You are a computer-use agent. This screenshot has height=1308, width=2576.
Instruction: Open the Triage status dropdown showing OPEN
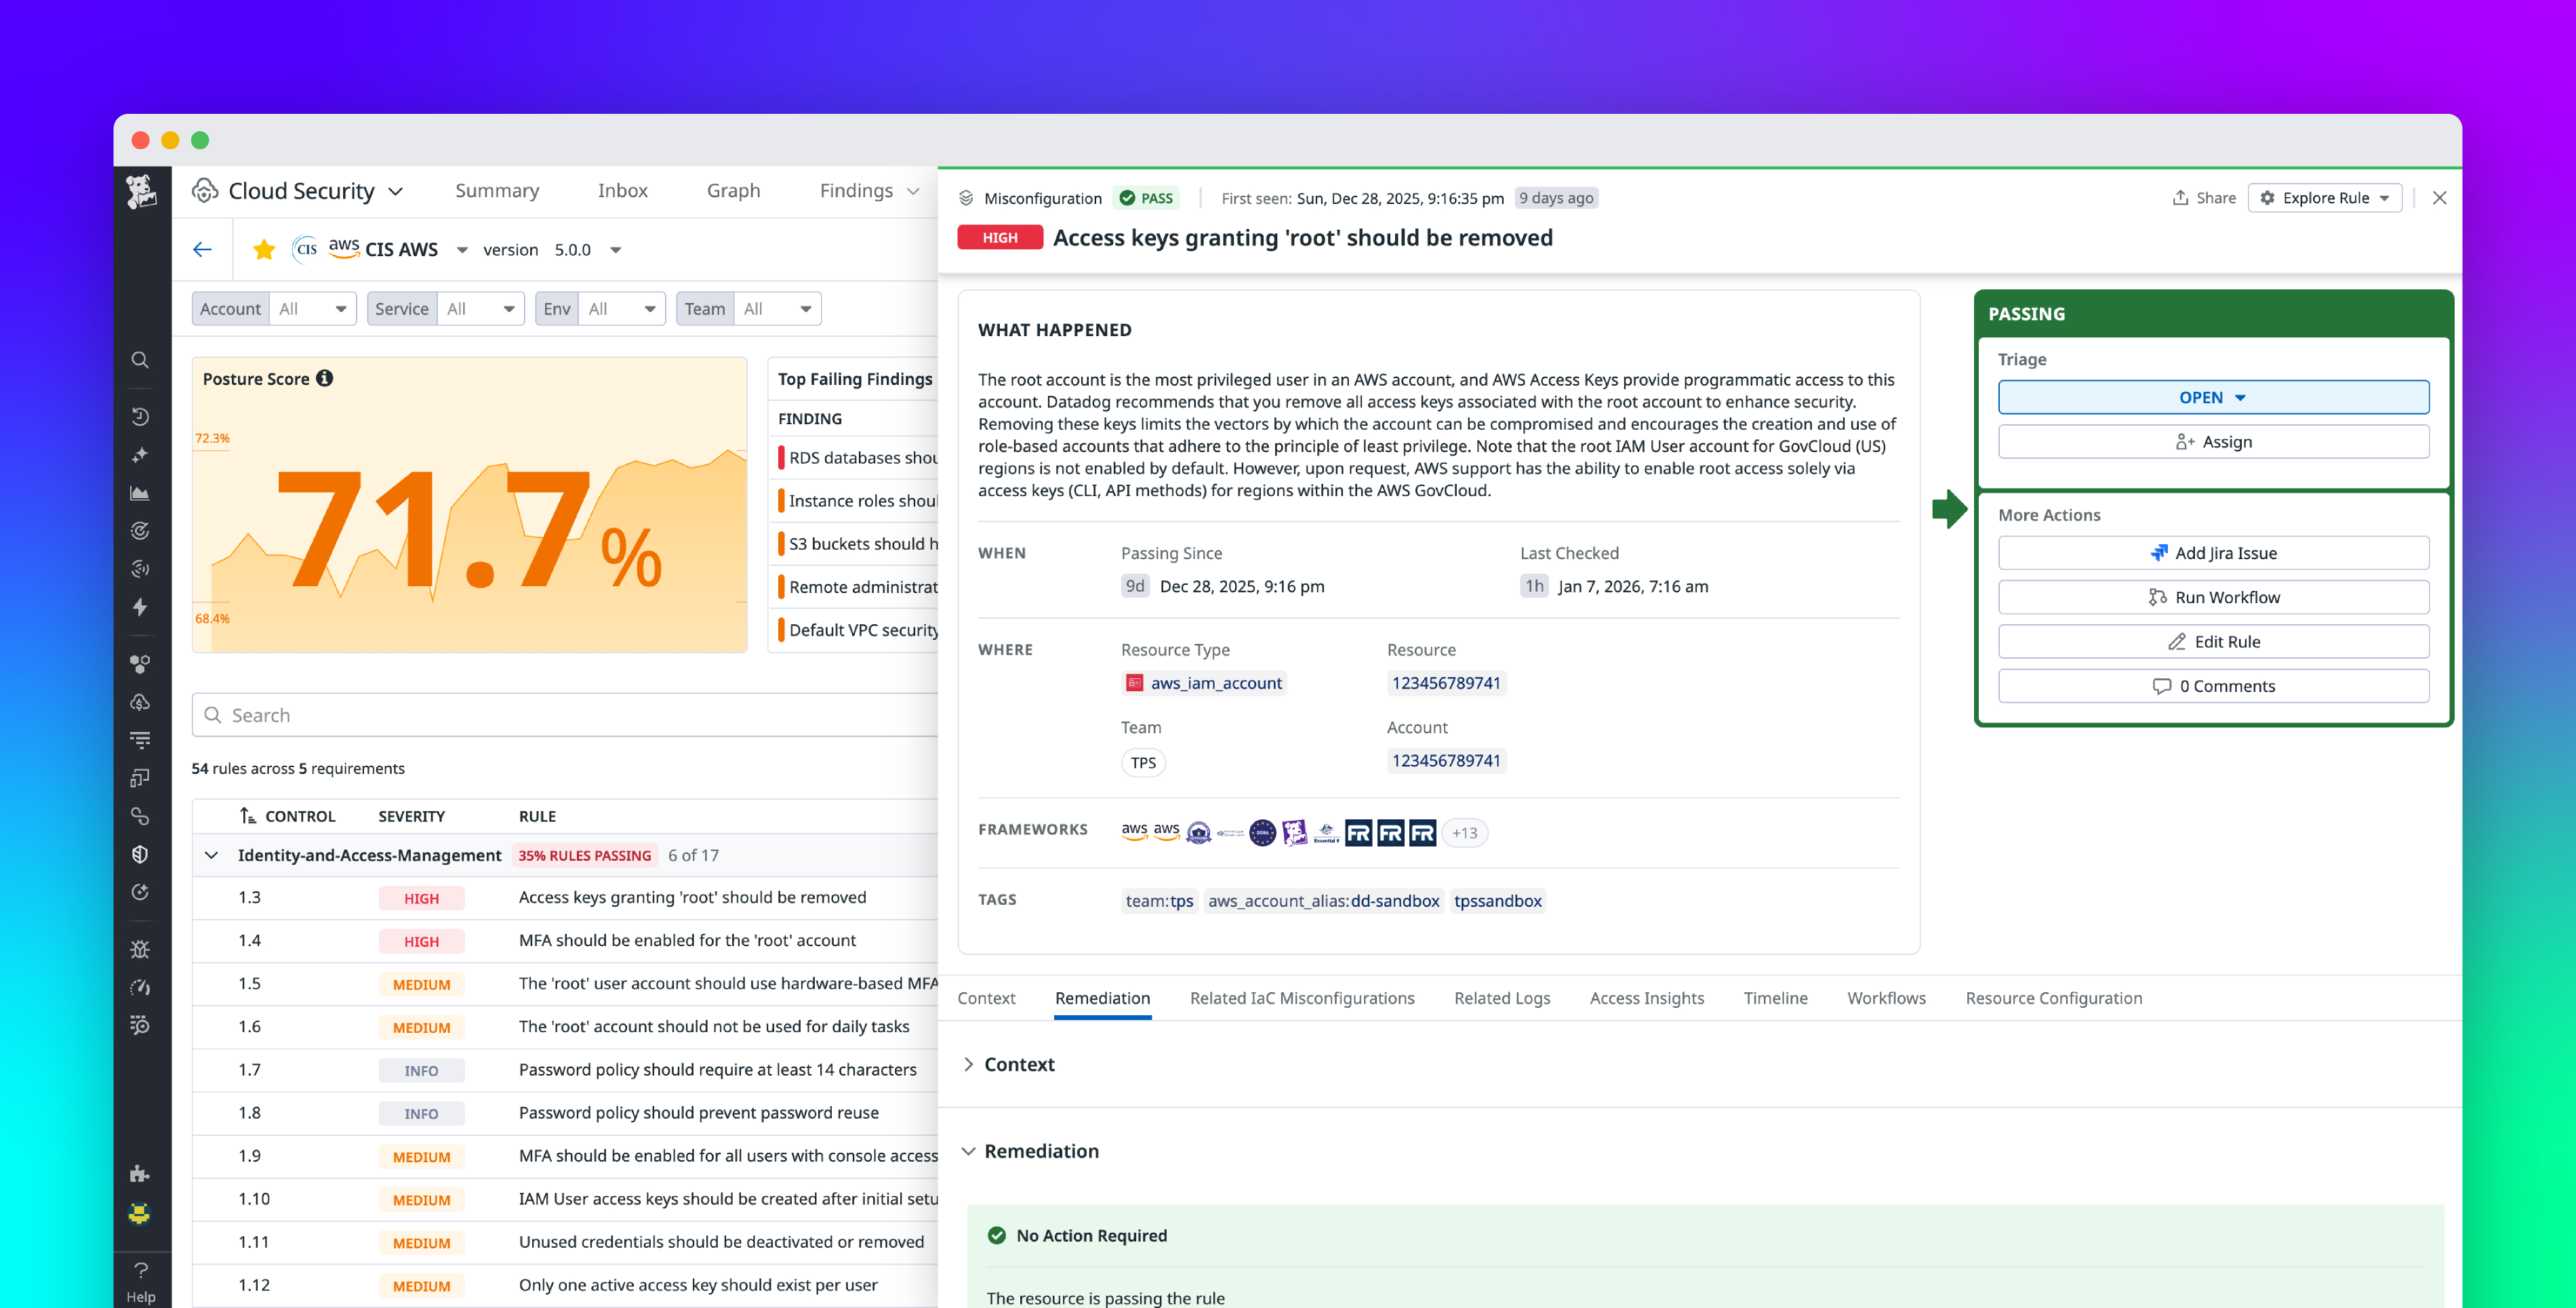[x=2212, y=397]
